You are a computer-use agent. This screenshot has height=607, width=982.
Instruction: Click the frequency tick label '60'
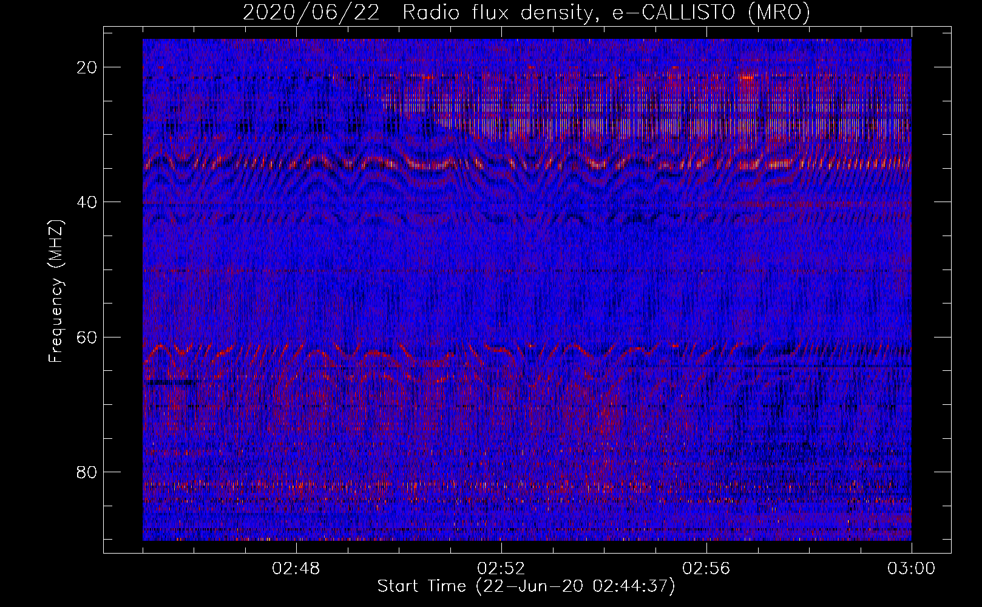click(88, 337)
